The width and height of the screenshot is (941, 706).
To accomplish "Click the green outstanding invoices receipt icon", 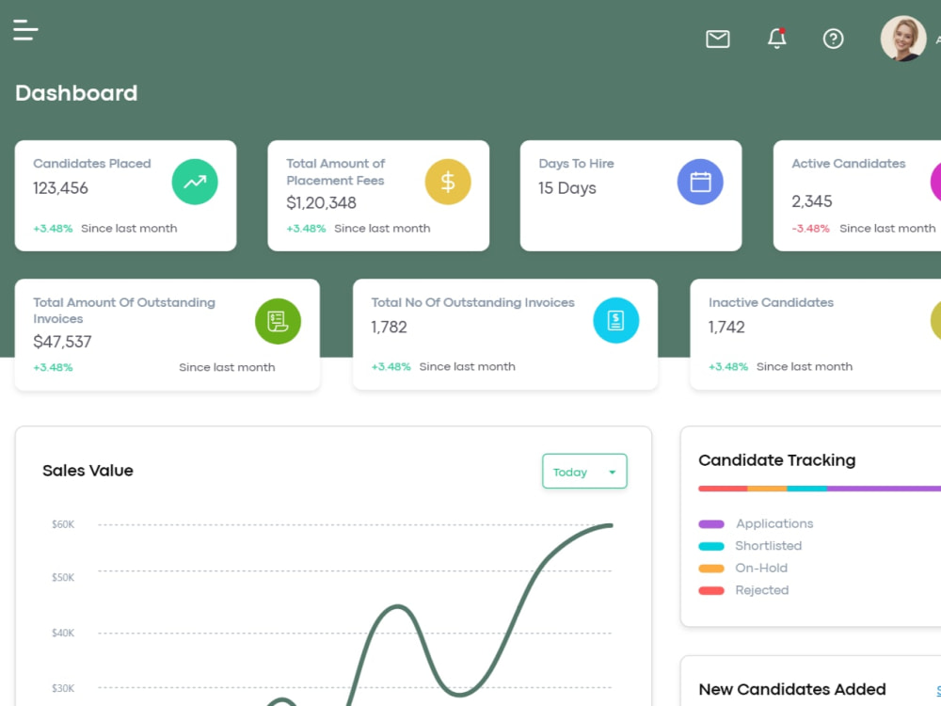I will (278, 321).
